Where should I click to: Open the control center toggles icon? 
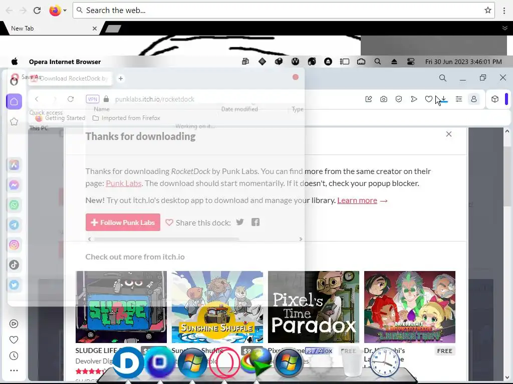point(411,61)
